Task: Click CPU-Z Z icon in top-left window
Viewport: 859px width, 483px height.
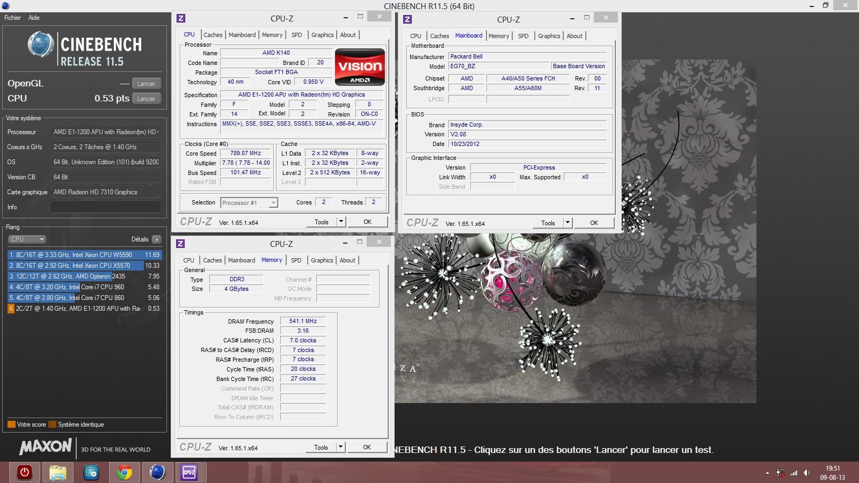Action: point(181,18)
